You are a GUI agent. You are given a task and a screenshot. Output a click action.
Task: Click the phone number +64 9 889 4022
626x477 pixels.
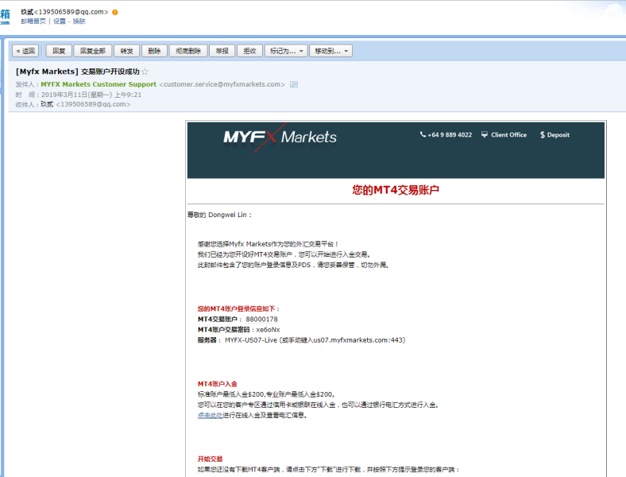446,135
